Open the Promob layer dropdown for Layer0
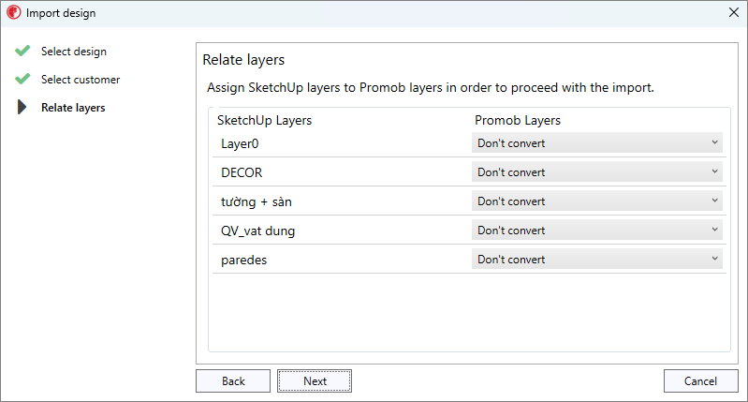 click(597, 143)
